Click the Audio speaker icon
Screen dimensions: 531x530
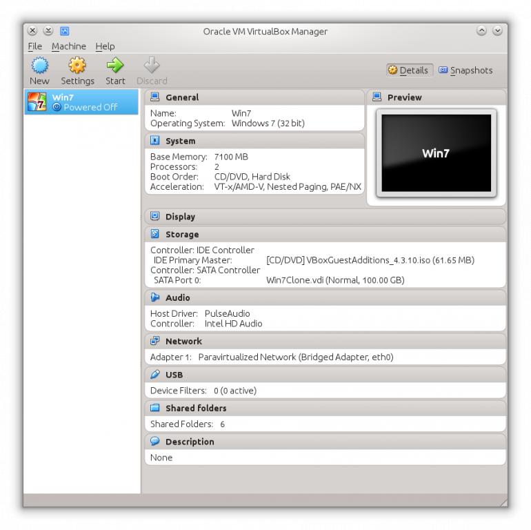pos(155,298)
